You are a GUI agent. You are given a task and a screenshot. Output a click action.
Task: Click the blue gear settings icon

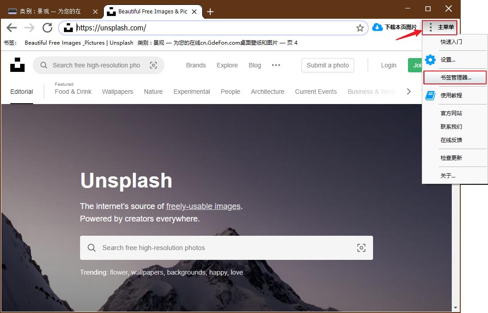tap(430, 60)
